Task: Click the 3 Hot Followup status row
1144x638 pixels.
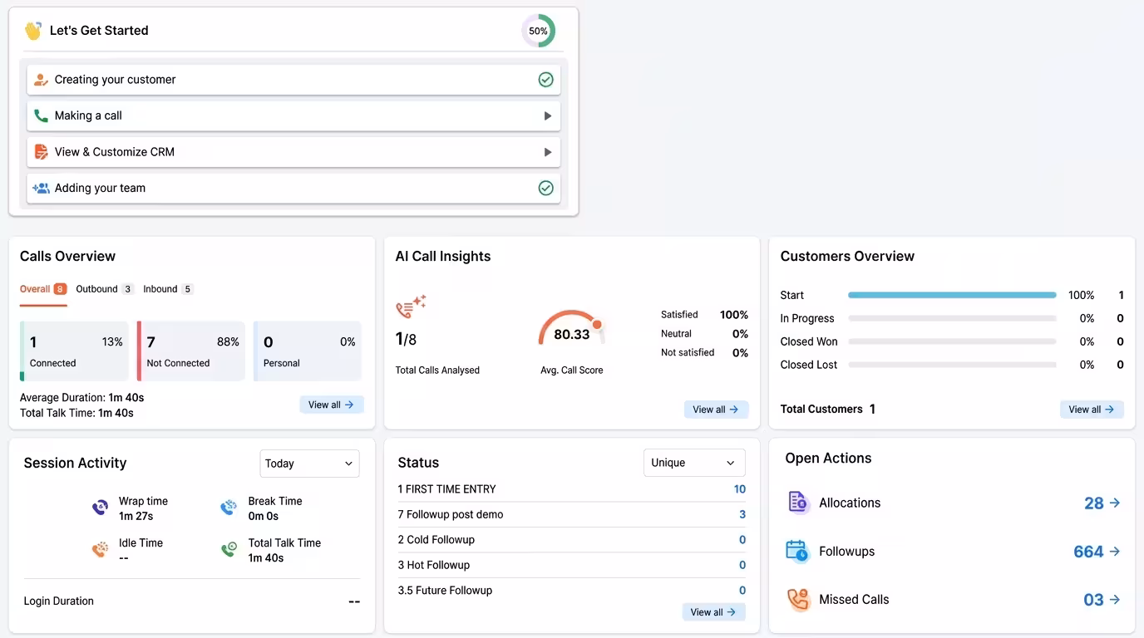Action: coord(572,565)
